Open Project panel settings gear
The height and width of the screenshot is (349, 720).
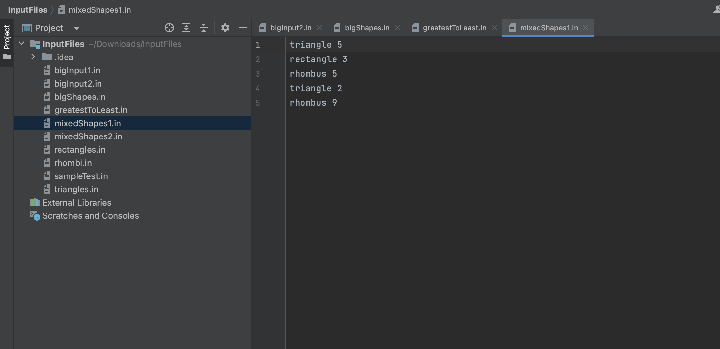click(x=225, y=28)
